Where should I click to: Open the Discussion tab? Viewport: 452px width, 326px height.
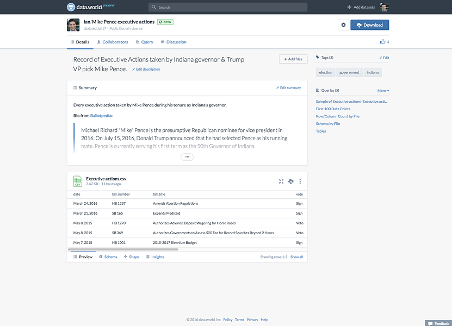174,42
